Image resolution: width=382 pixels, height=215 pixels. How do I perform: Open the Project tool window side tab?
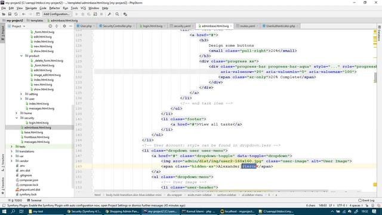coord(2,33)
